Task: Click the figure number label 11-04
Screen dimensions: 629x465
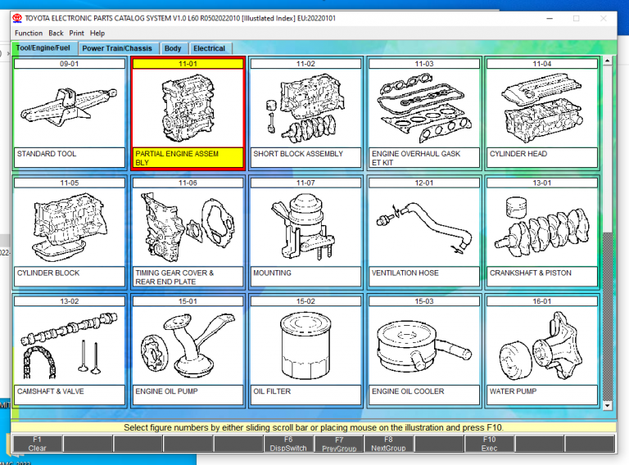Action: (542, 64)
